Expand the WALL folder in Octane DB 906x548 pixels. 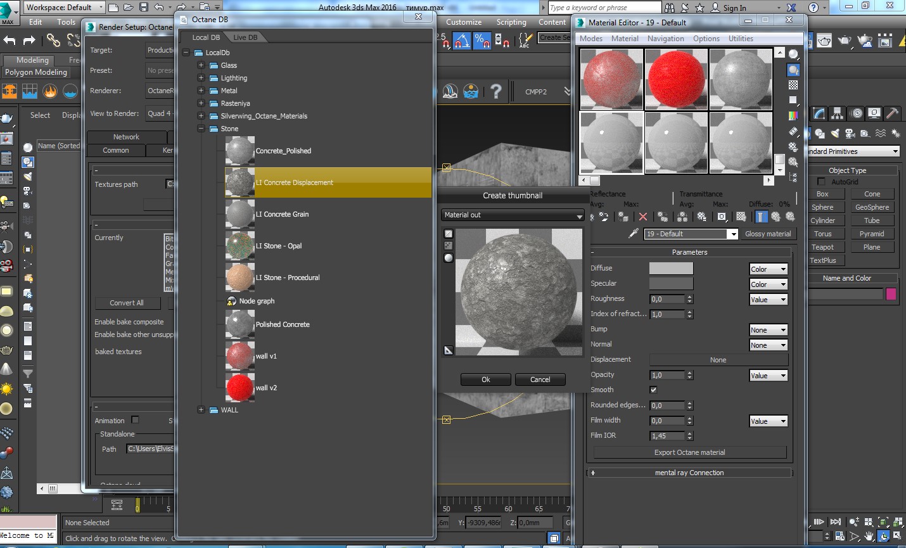click(x=201, y=410)
